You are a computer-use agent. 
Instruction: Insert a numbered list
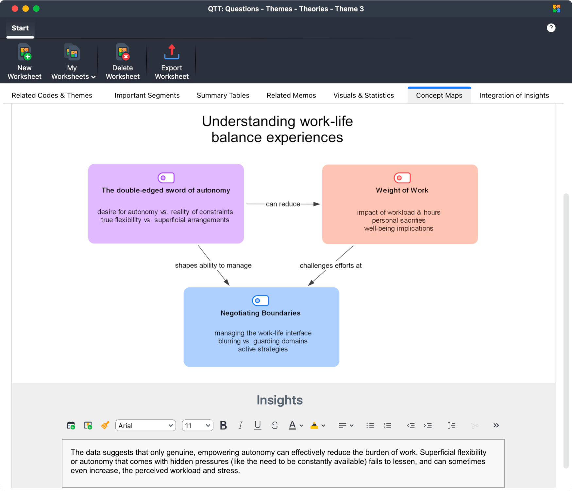click(387, 426)
